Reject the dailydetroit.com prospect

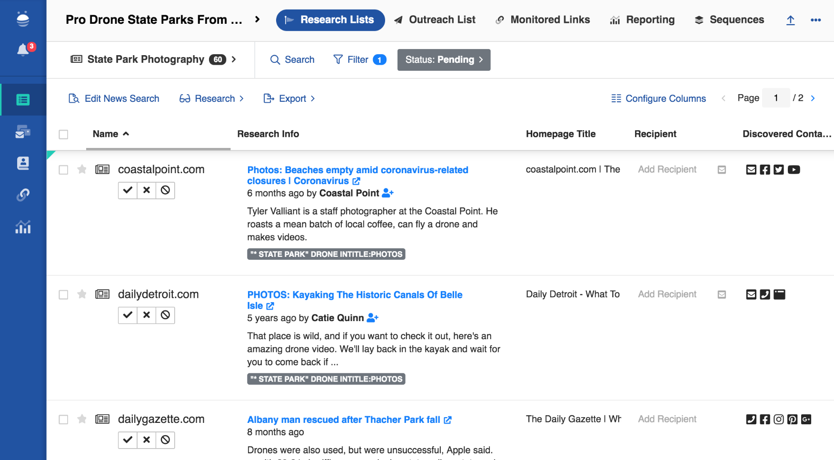click(x=147, y=315)
